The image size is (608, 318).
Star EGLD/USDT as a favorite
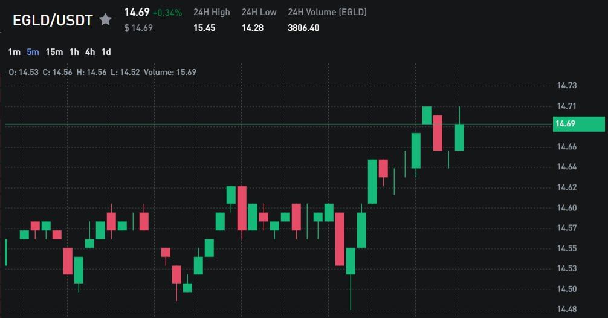[x=106, y=19]
